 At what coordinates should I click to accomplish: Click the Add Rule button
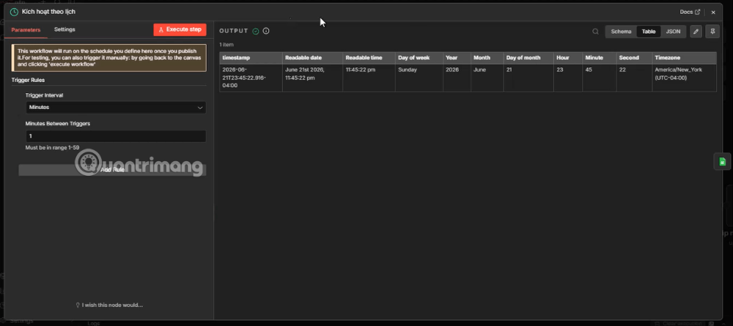click(112, 170)
